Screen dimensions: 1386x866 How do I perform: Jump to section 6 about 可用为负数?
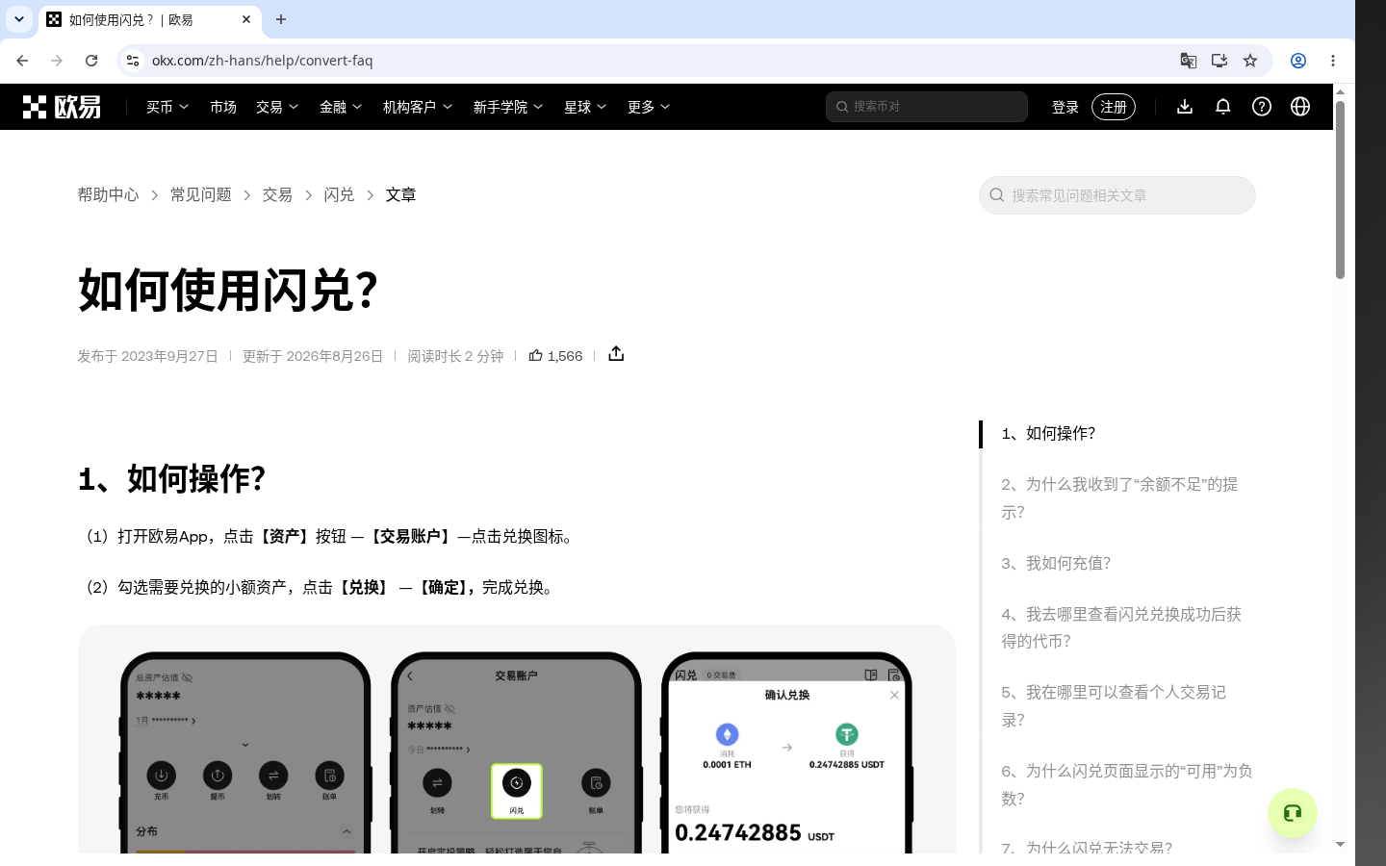coord(1127,784)
